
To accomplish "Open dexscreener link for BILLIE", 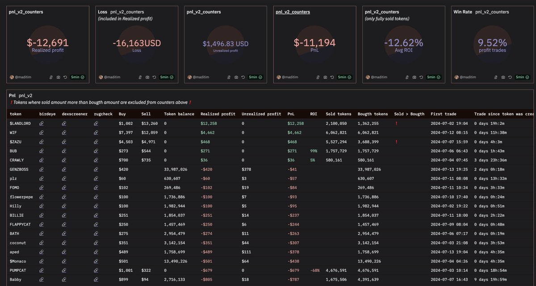I will (64, 215).
